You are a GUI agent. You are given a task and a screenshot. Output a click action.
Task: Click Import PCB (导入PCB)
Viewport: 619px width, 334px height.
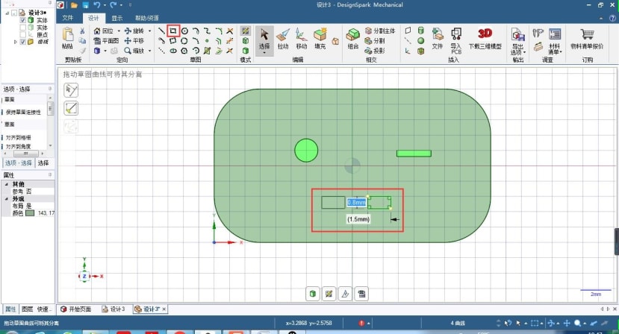[456, 40]
